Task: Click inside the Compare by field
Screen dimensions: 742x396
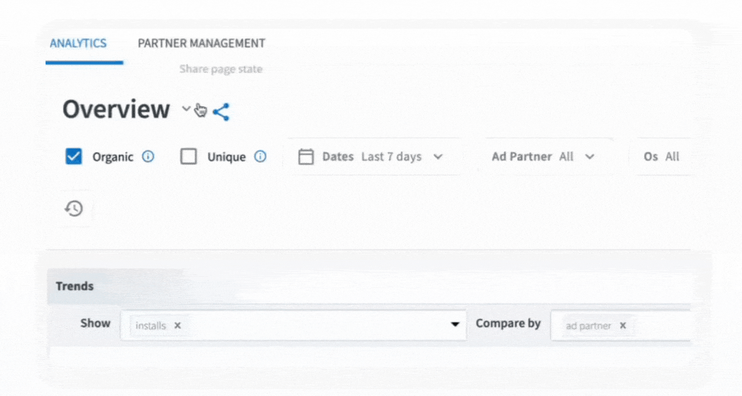Action: (658, 325)
